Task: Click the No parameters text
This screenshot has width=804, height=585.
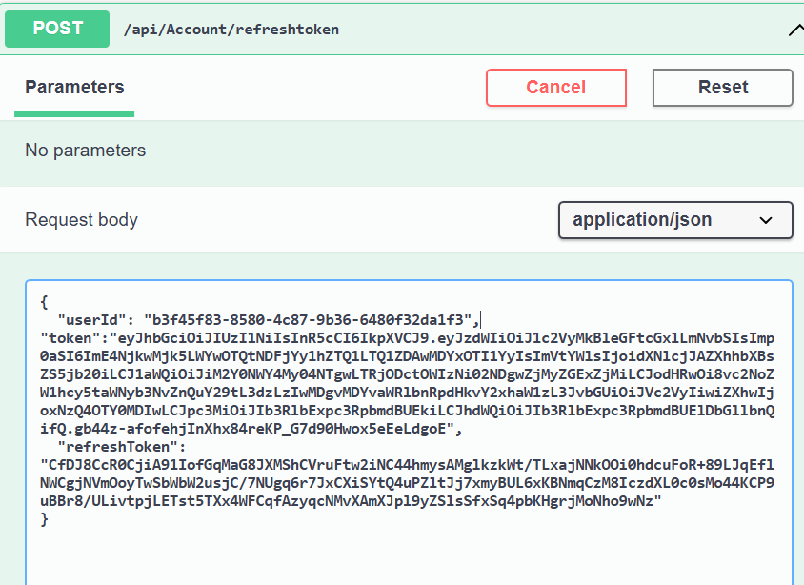Action: point(86,151)
